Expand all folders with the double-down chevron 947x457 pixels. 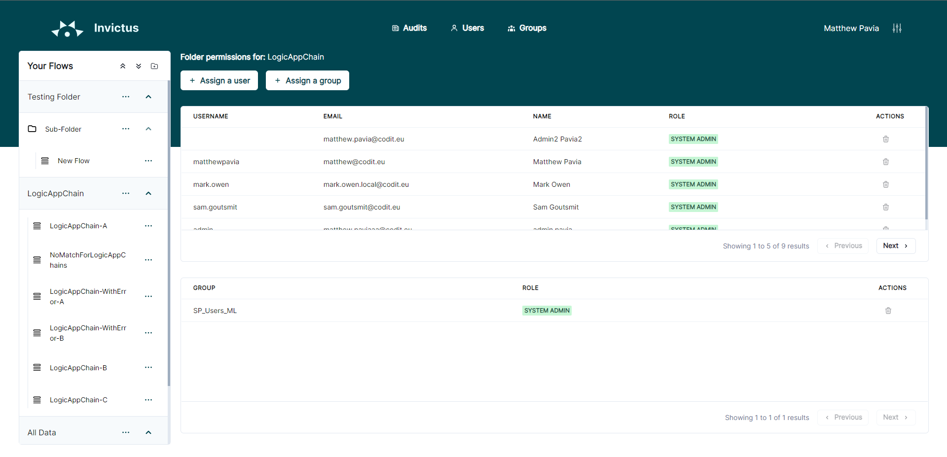pyautogui.click(x=139, y=66)
